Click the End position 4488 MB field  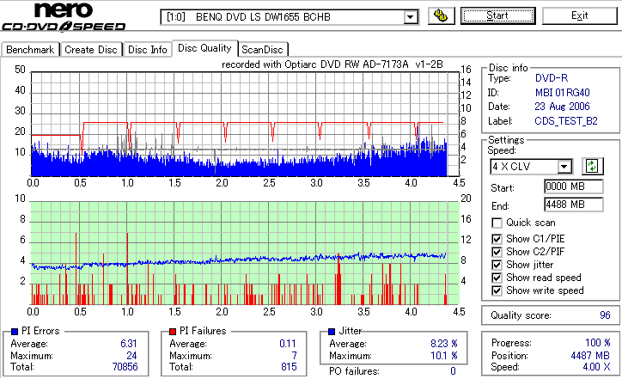point(574,205)
